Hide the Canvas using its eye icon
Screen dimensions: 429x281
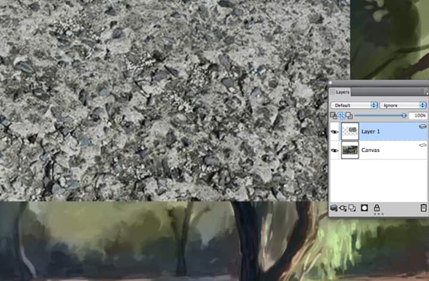tap(334, 150)
